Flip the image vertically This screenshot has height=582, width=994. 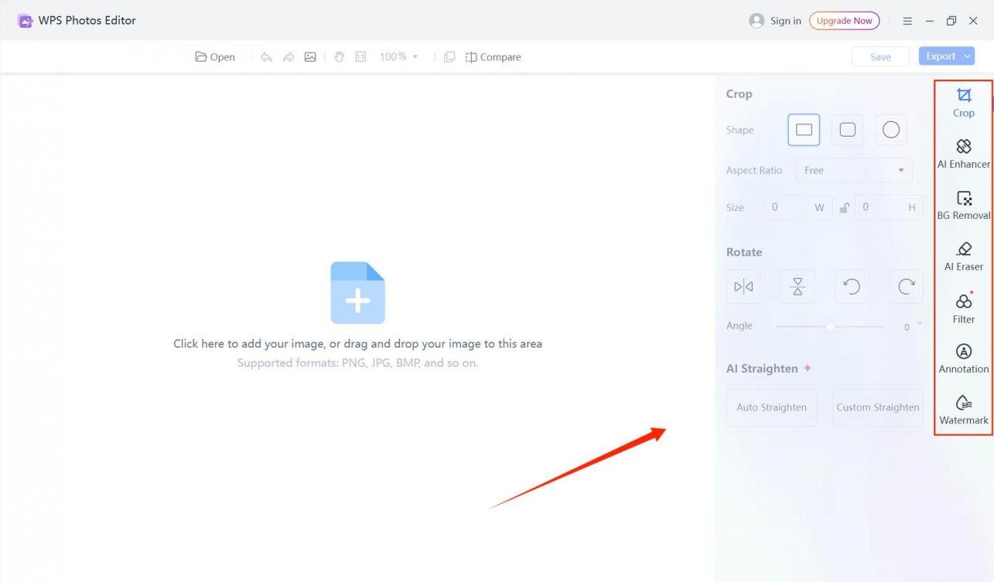pyautogui.click(x=798, y=287)
